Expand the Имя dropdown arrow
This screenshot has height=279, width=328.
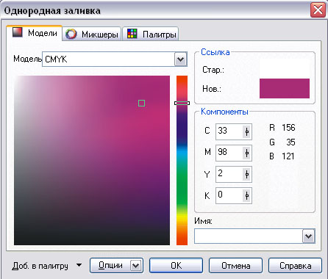pos(309,236)
